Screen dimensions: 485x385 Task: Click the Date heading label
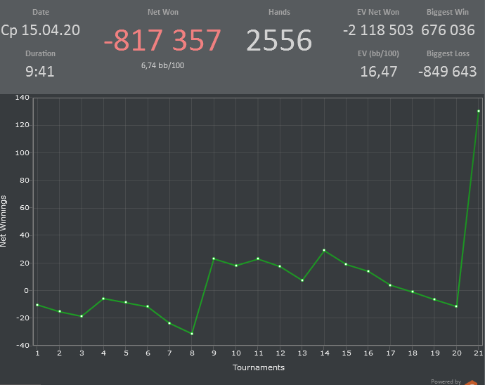pyautogui.click(x=41, y=12)
